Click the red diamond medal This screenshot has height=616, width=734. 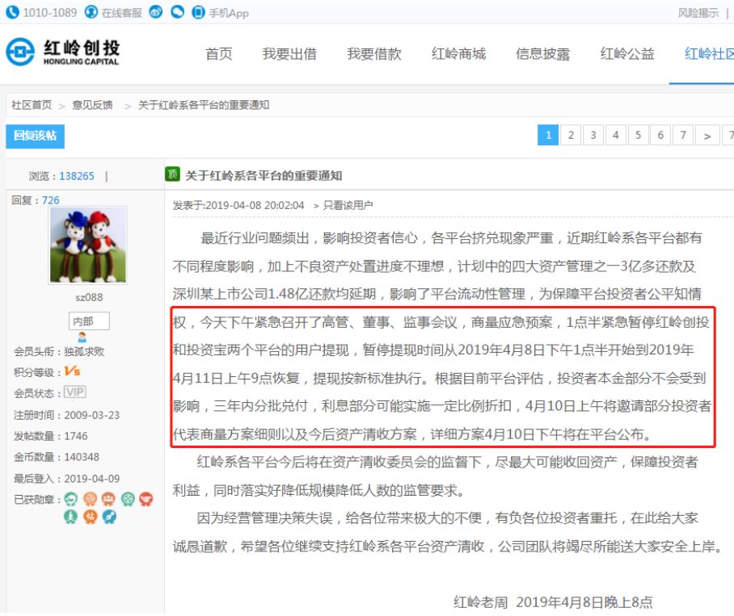[x=146, y=499]
